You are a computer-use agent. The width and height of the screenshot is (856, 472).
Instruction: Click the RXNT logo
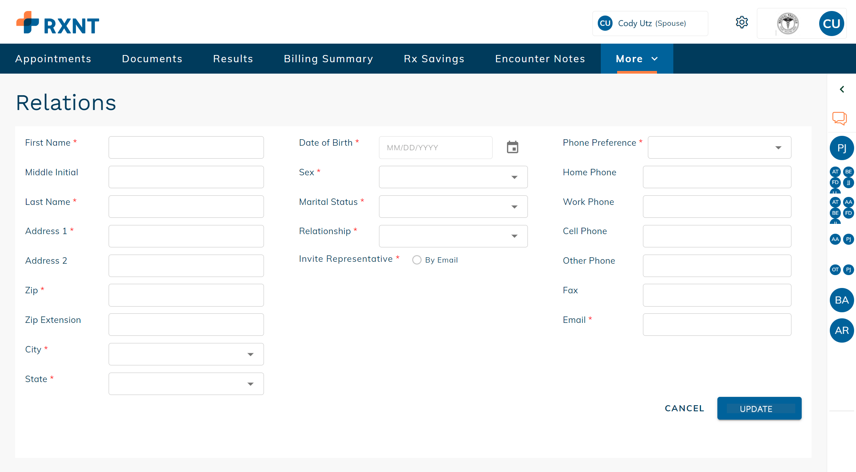(x=58, y=23)
